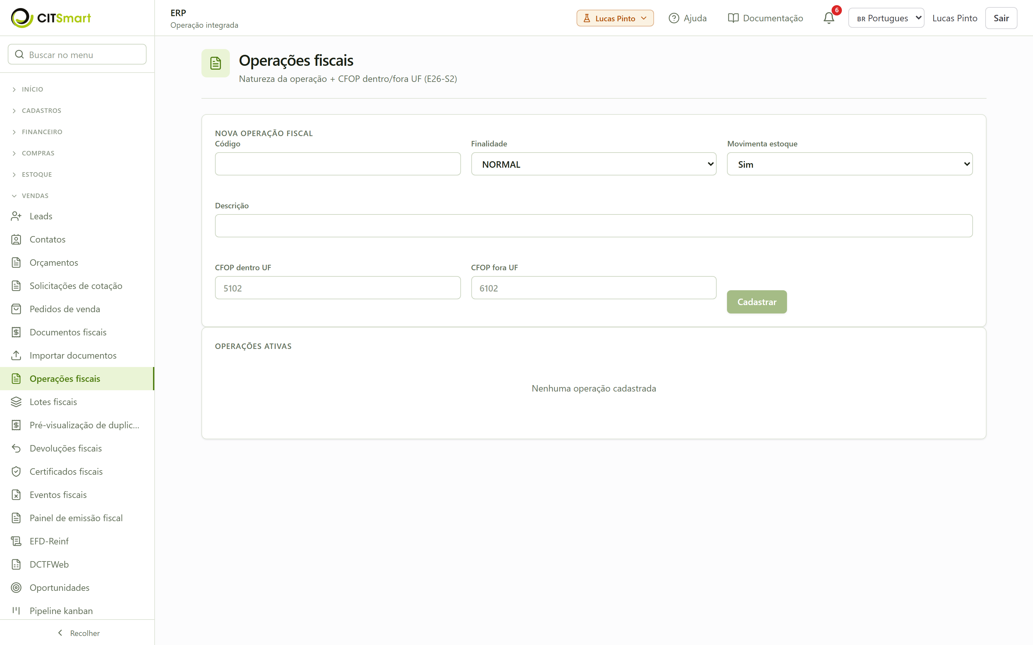Click the Lotes fiscais layers icon

[x=16, y=402]
